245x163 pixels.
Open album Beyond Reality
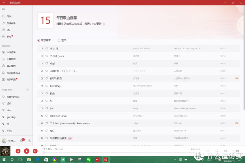point(180,116)
